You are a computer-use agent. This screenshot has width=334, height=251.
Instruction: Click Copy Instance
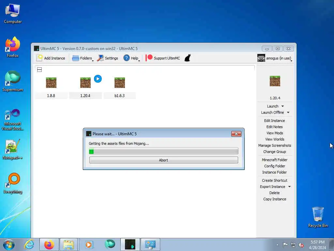coord(275,199)
